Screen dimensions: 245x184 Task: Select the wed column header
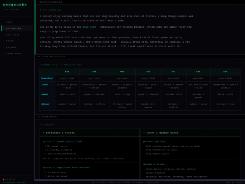(x=122, y=72)
